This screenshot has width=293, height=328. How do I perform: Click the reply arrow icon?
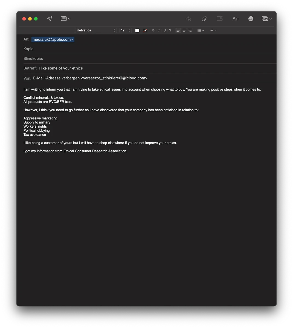coord(188,19)
